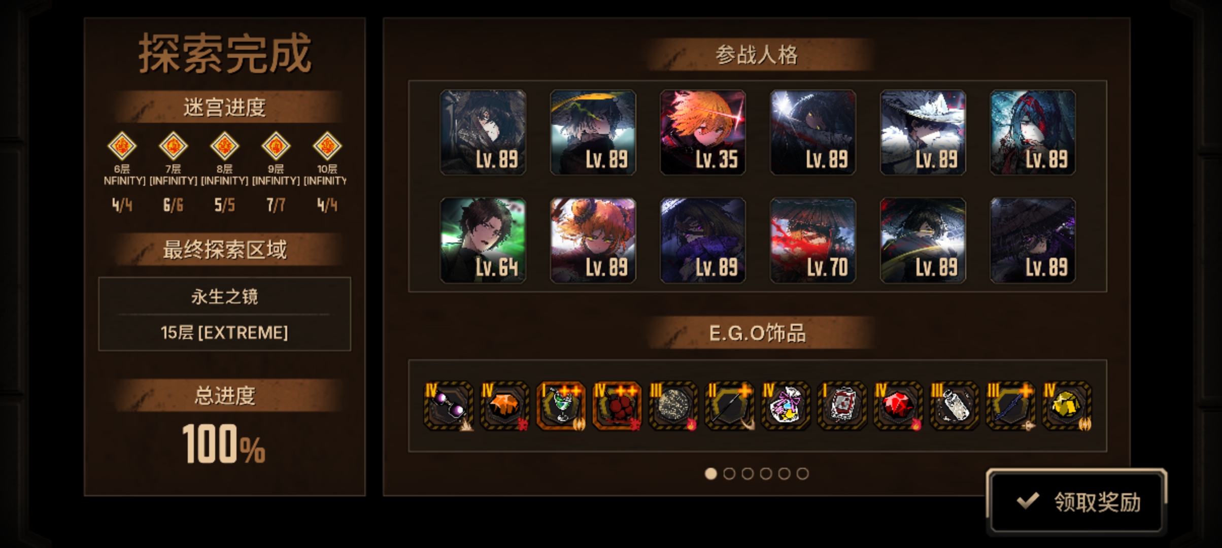Select the red berries cluster gift icon
Image resolution: width=1222 pixels, height=548 pixels.
tap(617, 406)
